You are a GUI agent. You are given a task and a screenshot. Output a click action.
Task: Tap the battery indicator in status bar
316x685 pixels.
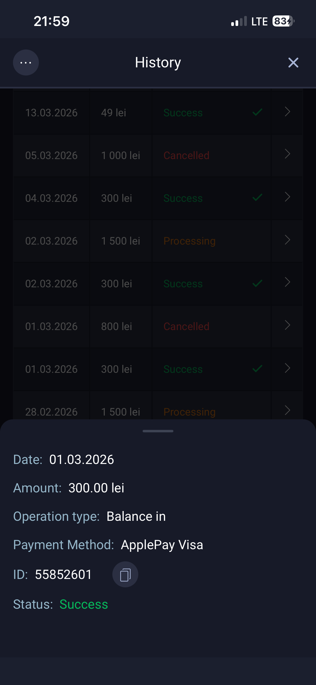(283, 21)
